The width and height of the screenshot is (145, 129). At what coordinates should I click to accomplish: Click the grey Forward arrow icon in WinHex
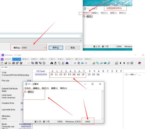pyautogui.click(x=86, y=63)
